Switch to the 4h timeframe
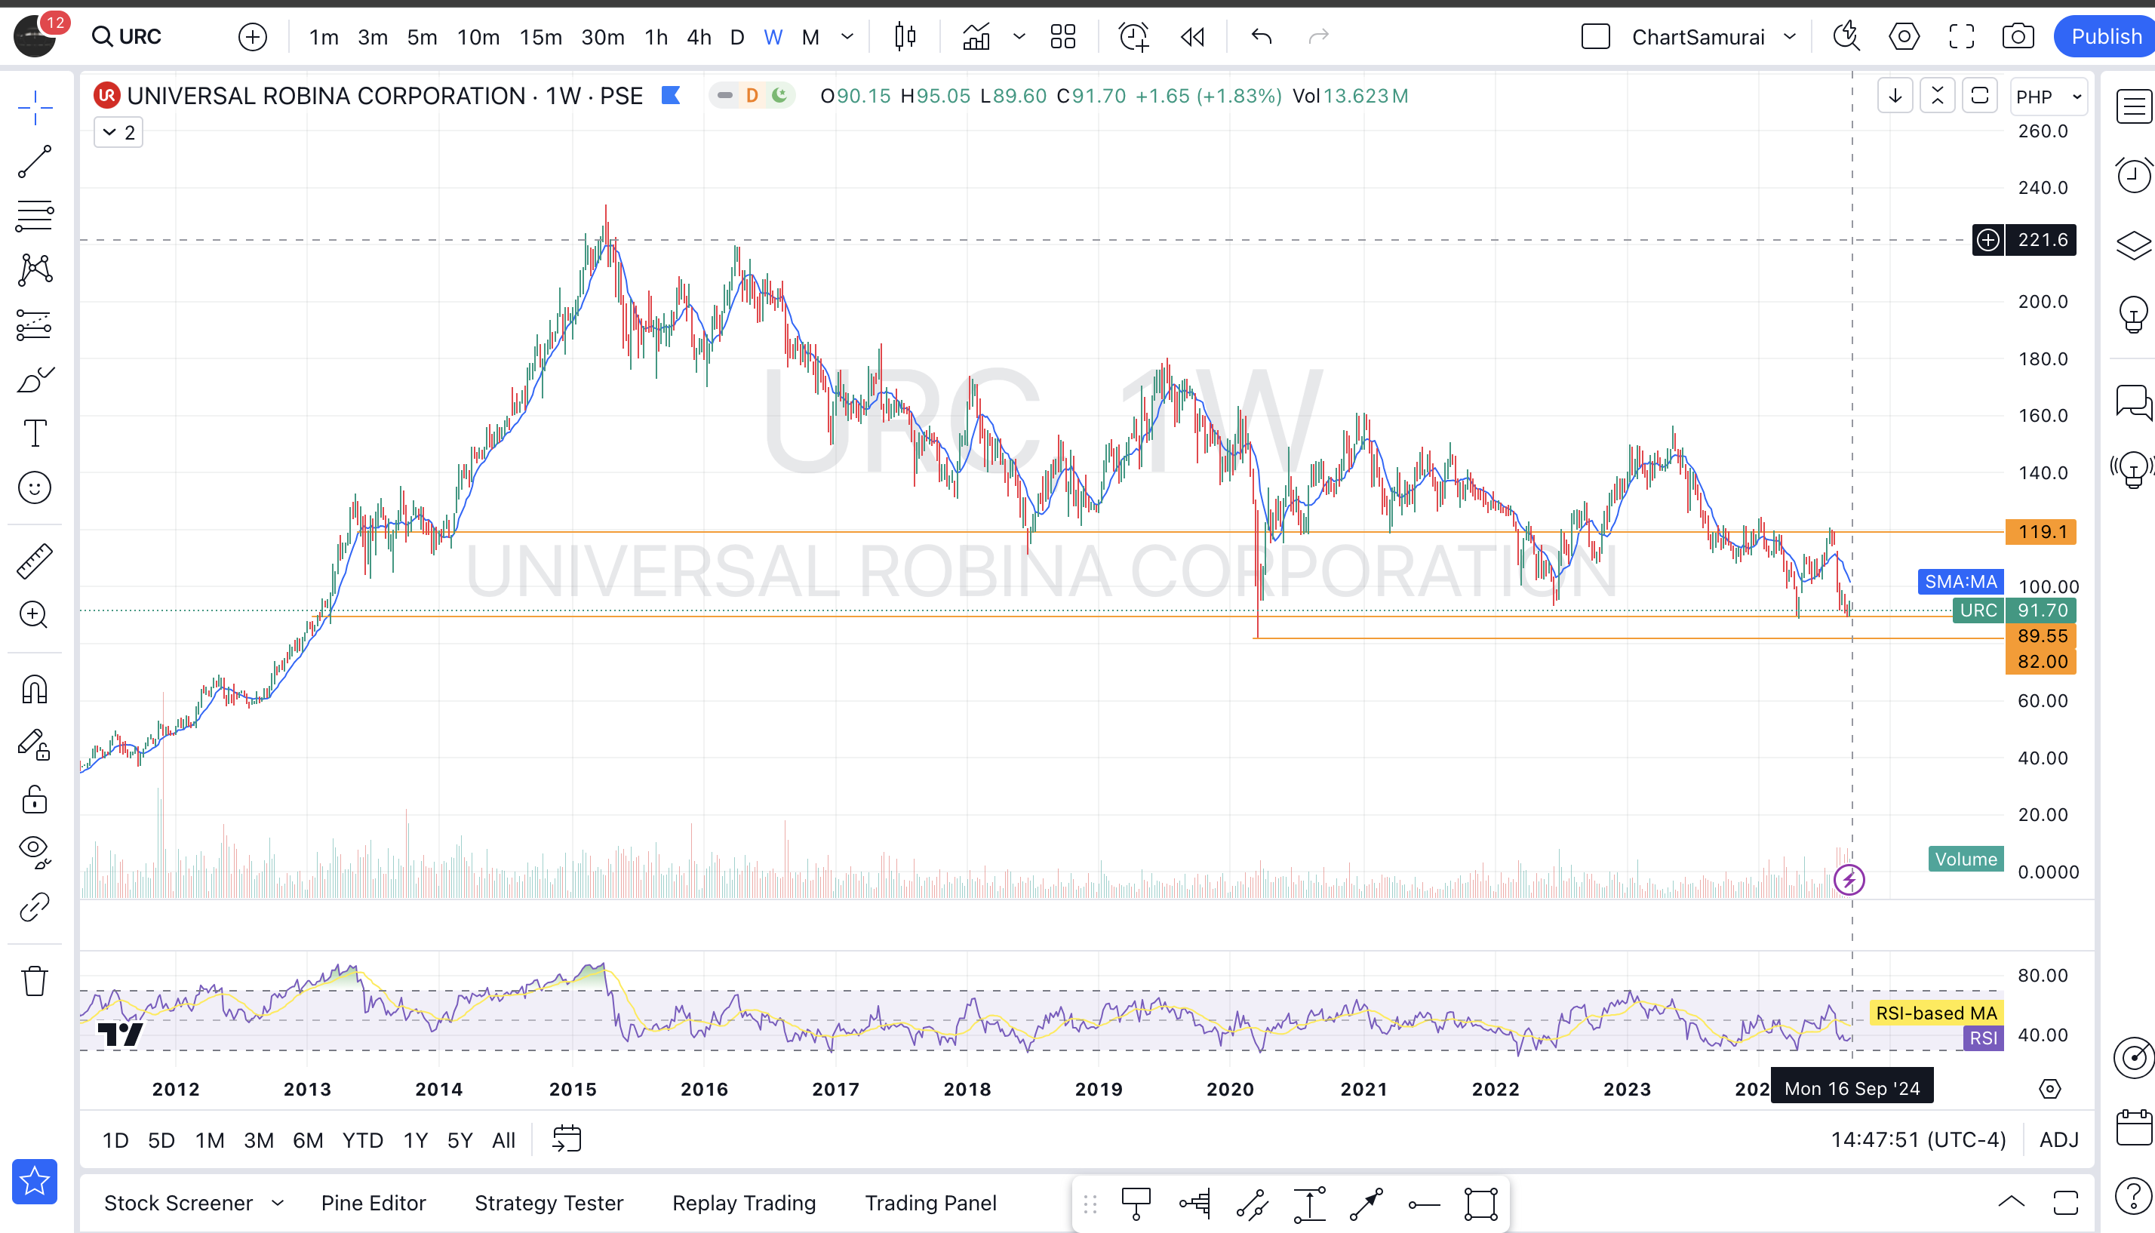This screenshot has height=1233, width=2155. [x=699, y=37]
